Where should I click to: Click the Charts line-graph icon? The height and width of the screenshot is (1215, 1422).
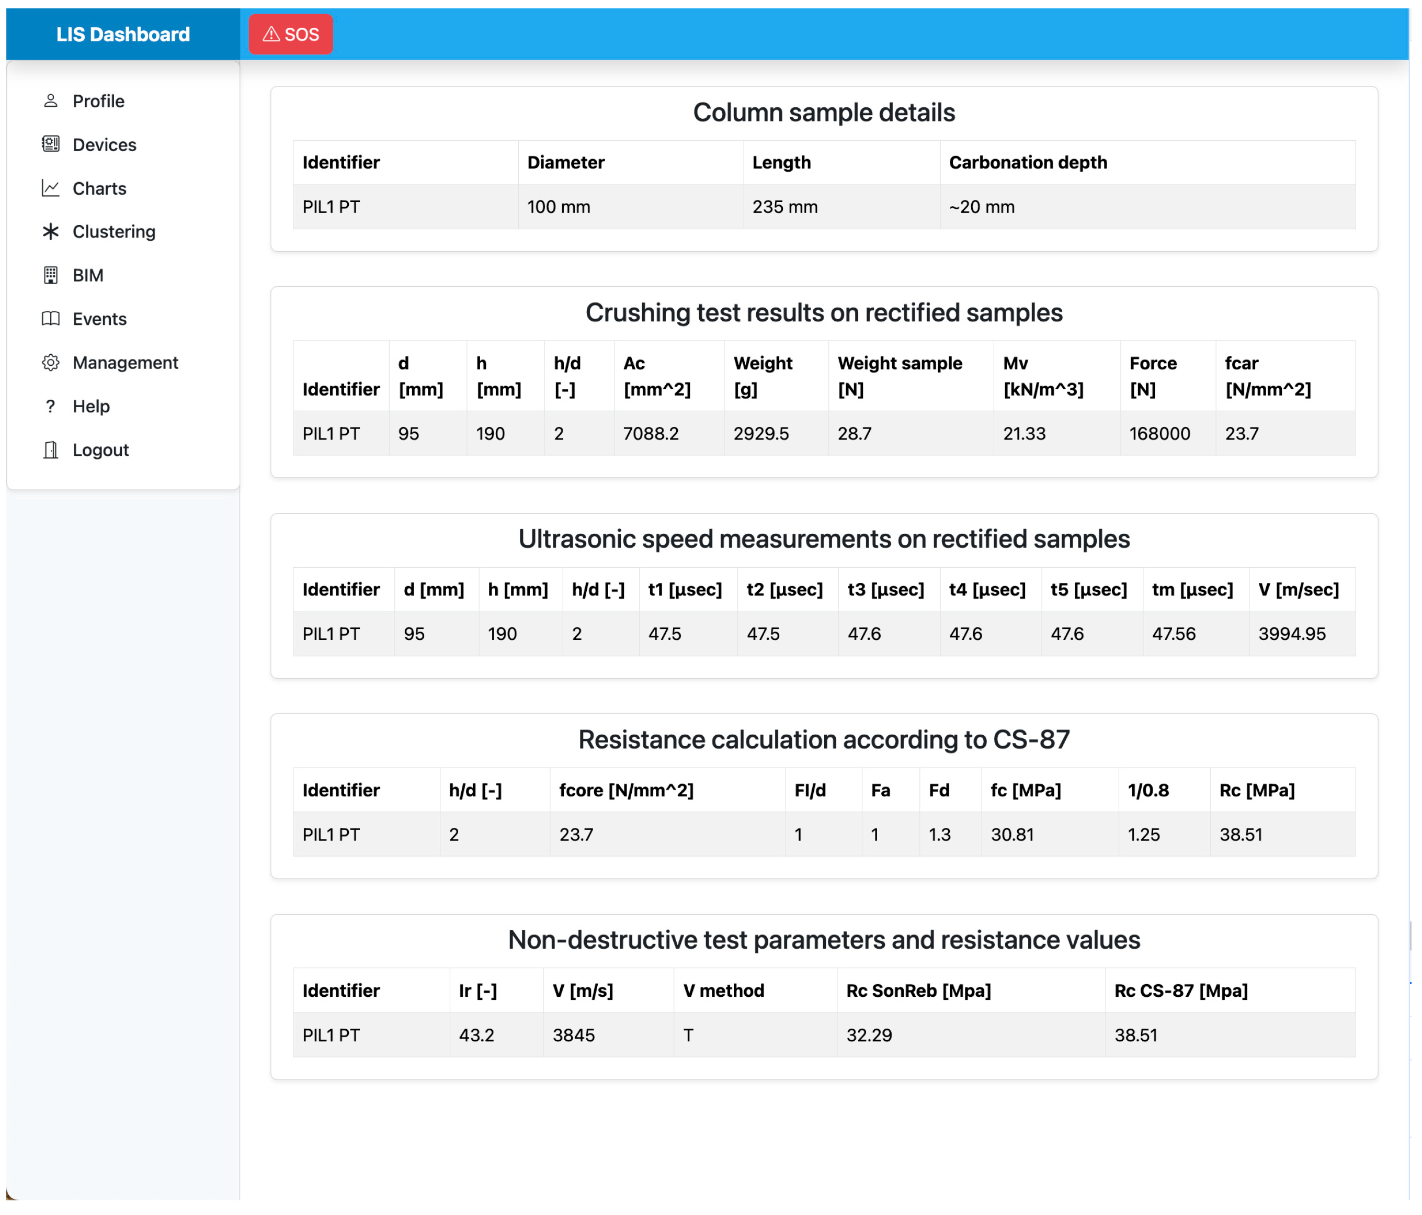click(x=50, y=188)
